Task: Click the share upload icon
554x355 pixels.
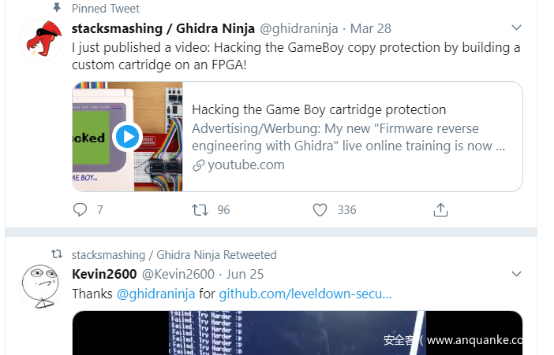Action: click(440, 210)
